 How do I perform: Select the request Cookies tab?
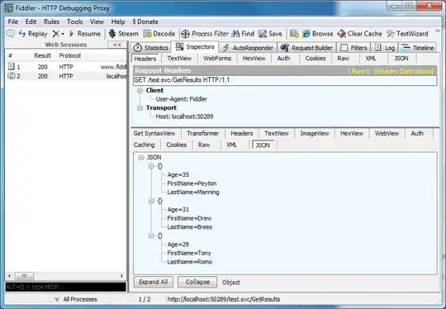click(316, 59)
